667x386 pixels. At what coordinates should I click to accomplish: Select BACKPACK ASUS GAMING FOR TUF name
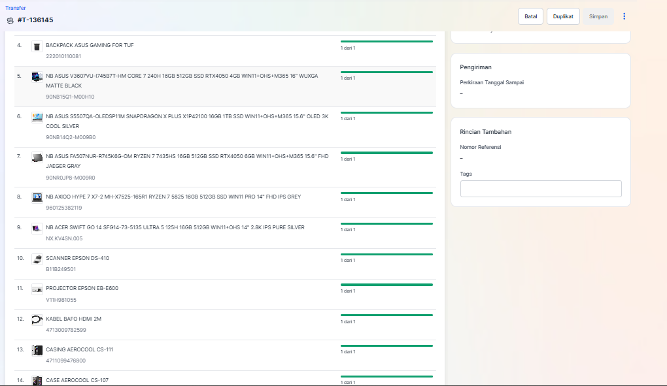(90, 45)
